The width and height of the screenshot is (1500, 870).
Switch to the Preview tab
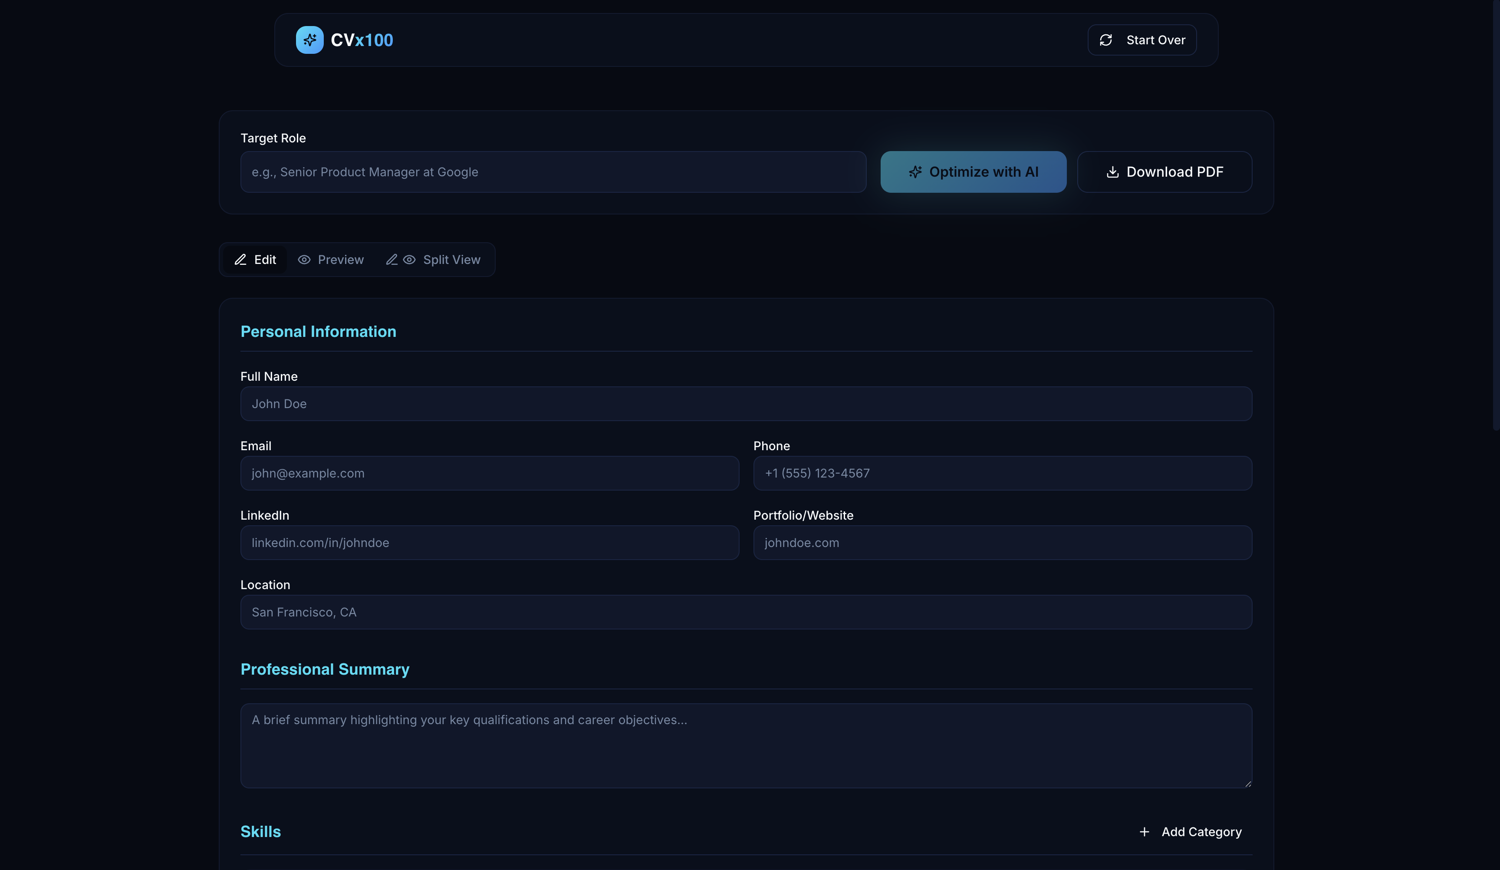coord(331,260)
